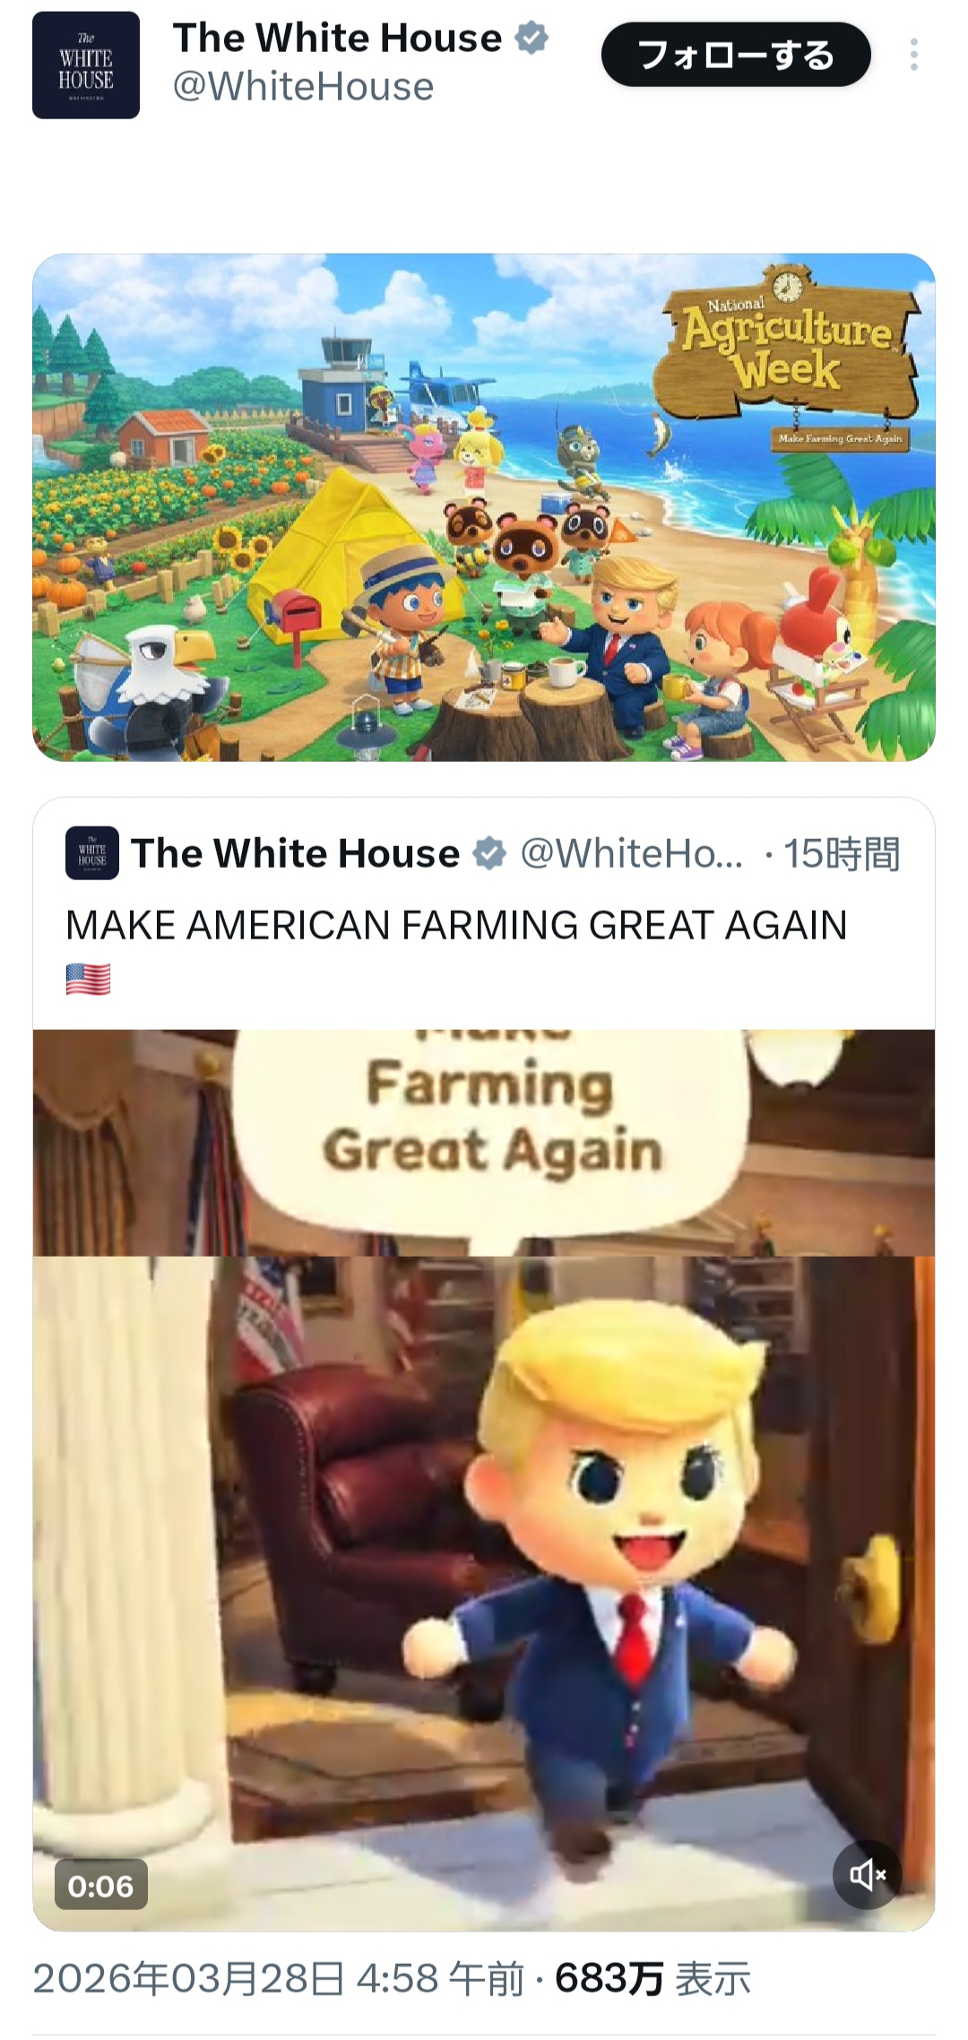Play the Farming Great Again video
This screenshot has width=968, height=2040.
(x=484, y=1480)
